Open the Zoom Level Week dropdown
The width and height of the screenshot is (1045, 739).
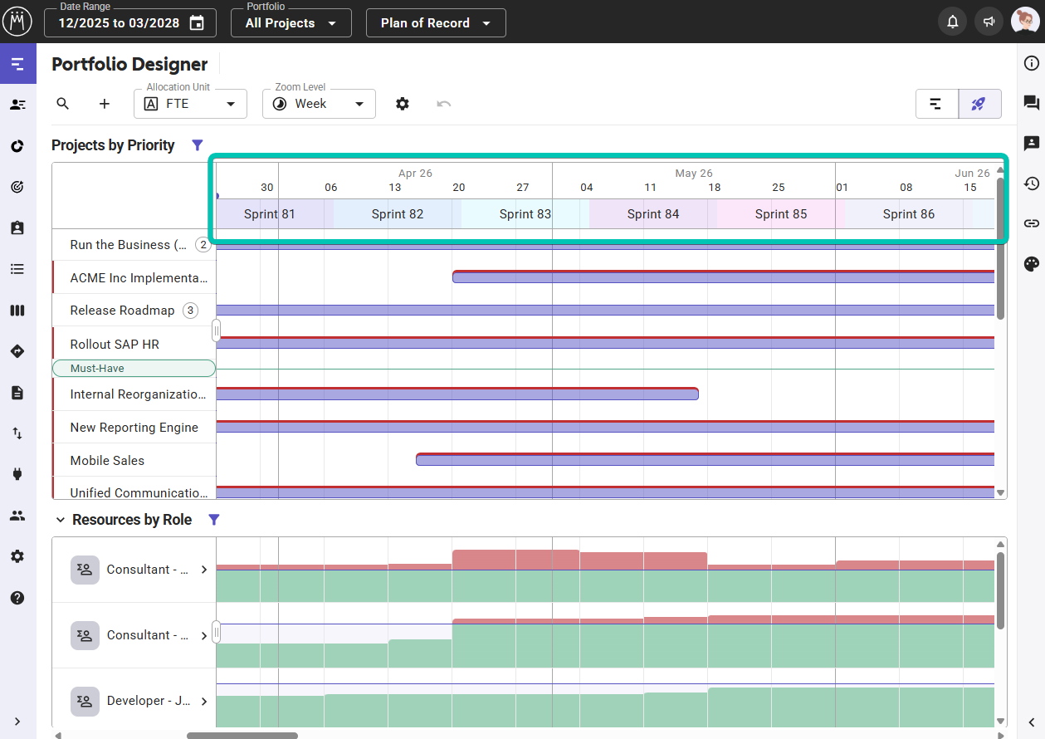(x=319, y=104)
